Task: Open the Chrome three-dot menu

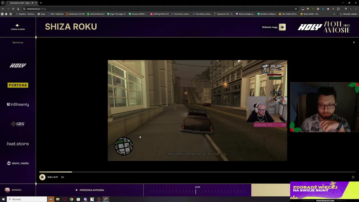Action: click(356, 9)
